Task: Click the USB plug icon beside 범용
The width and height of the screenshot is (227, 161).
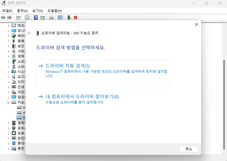Action: [x=14, y=41]
